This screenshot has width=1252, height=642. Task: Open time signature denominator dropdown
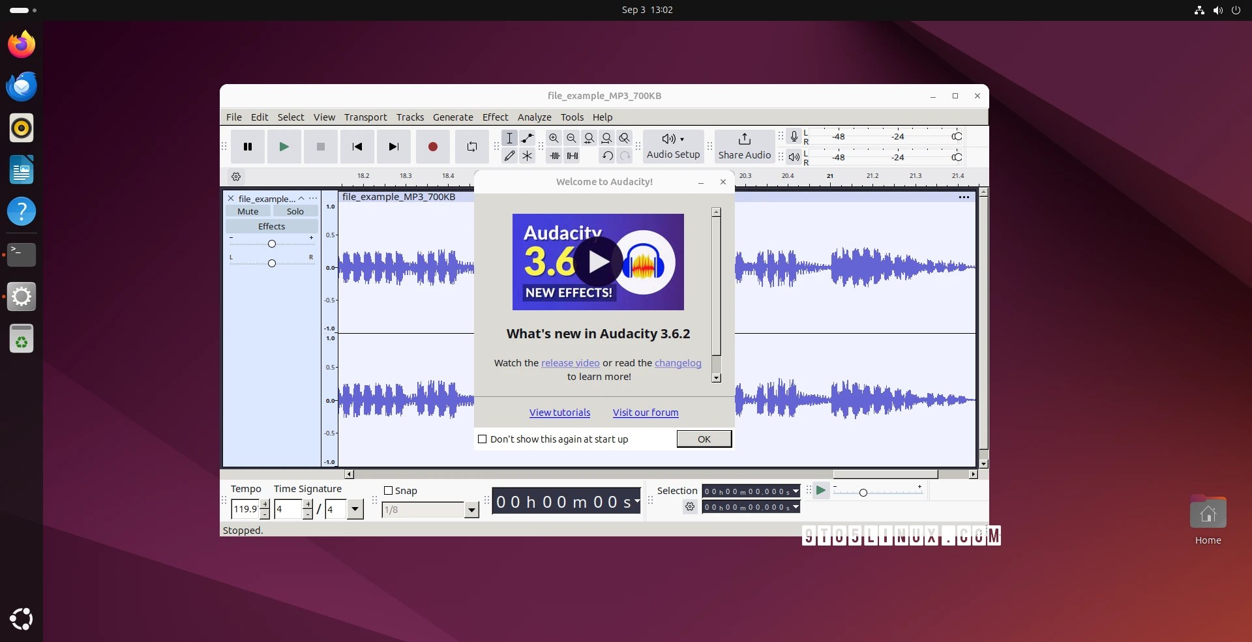[355, 509]
